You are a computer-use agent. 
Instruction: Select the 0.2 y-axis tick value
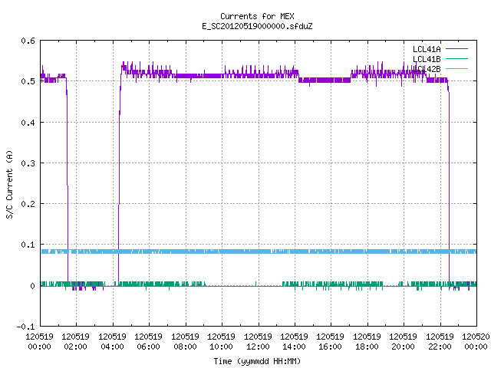pos(28,204)
